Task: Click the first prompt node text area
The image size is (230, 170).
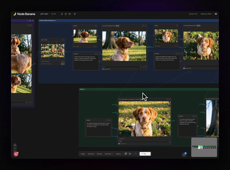Action: point(86,63)
